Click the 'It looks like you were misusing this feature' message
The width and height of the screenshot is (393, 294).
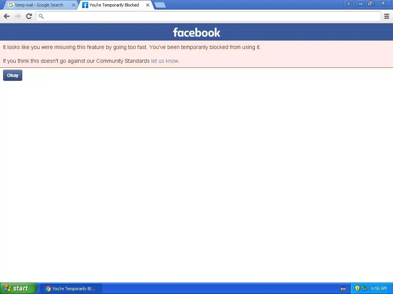(132, 47)
